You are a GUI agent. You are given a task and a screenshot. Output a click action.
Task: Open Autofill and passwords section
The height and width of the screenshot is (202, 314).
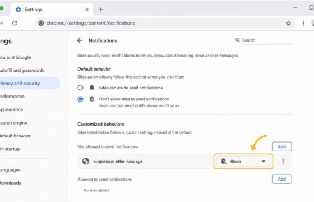coord(22,70)
